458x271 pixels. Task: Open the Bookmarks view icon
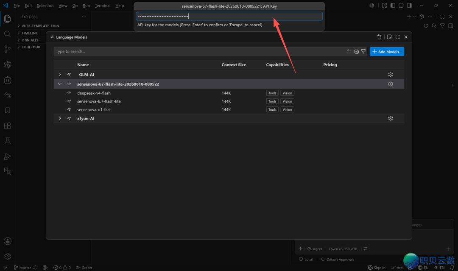[x=8, y=110]
